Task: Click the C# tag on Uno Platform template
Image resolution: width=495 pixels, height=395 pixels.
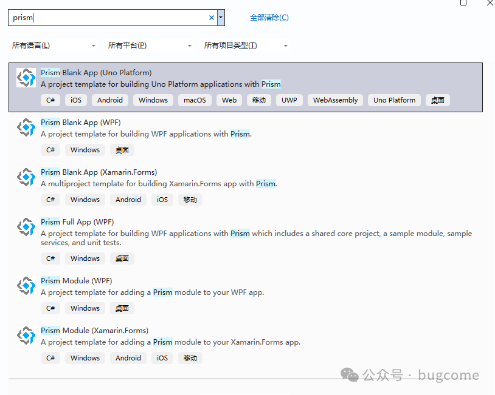Action: (x=50, y=100)
